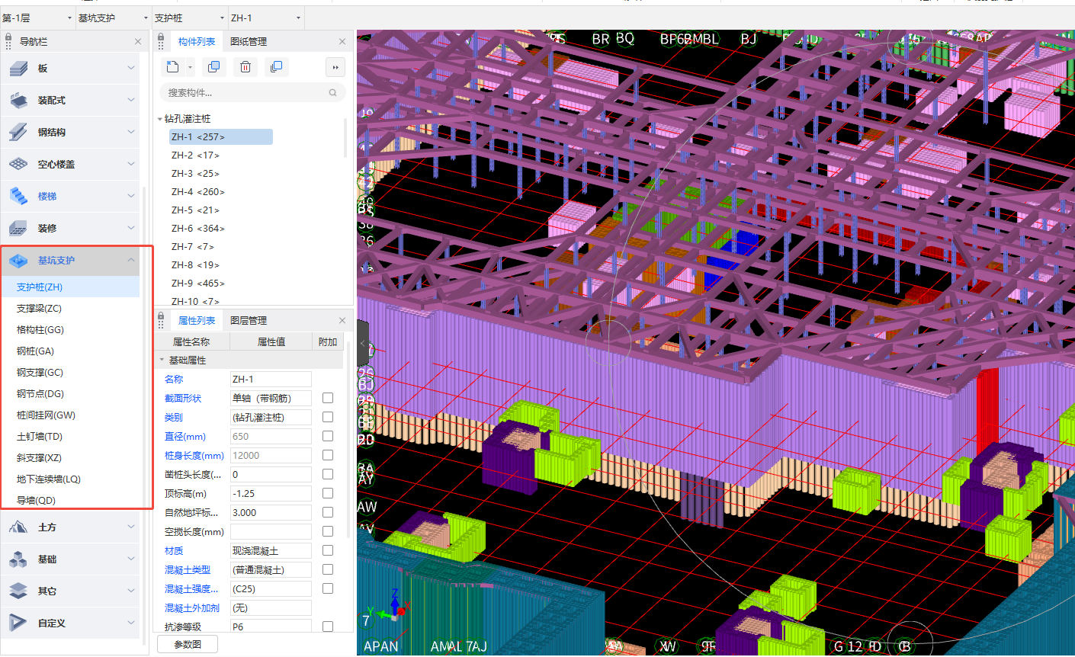Collapse the 钻孔灌注桩 tree group
Screen dimensions: 1075x657
pos(160,119)
